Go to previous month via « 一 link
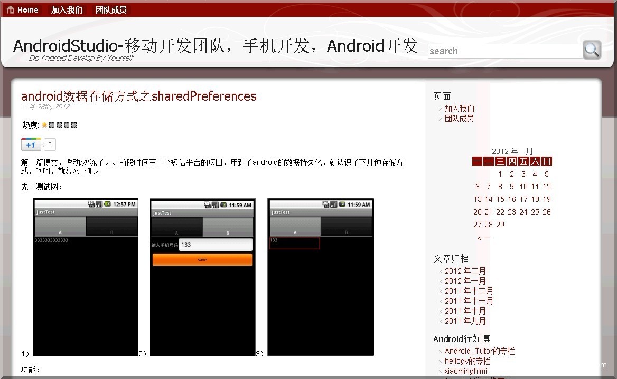 484,238
